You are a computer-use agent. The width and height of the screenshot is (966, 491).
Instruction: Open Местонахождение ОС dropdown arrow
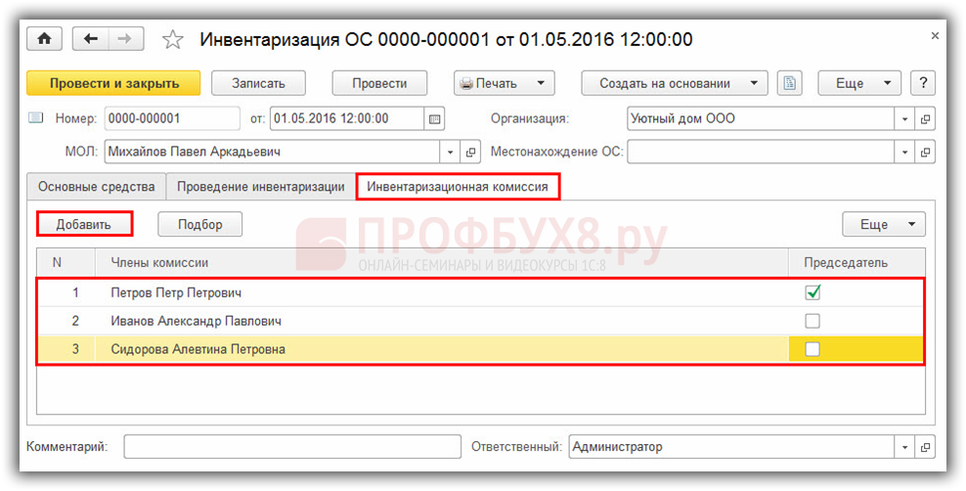click(x=904, y=153)
